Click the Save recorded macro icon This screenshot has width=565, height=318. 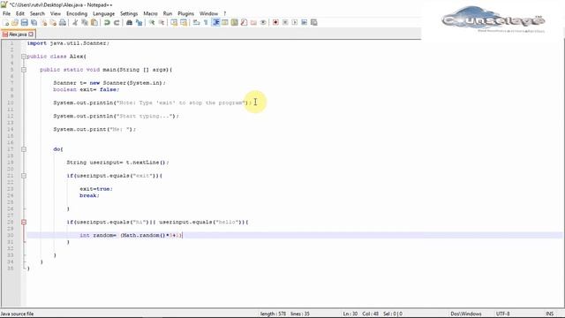tap(314, 22)
